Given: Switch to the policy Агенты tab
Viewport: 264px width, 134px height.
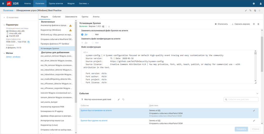Looking at the screenshot, I should point(96,17).
